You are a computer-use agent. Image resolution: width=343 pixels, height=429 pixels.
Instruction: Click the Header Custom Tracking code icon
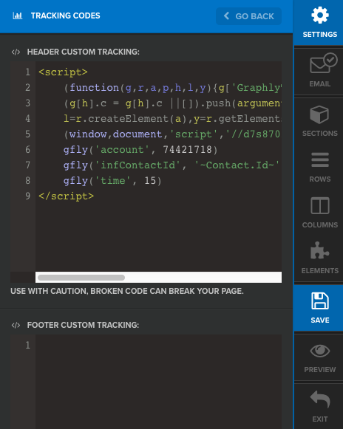pos(16,52)
